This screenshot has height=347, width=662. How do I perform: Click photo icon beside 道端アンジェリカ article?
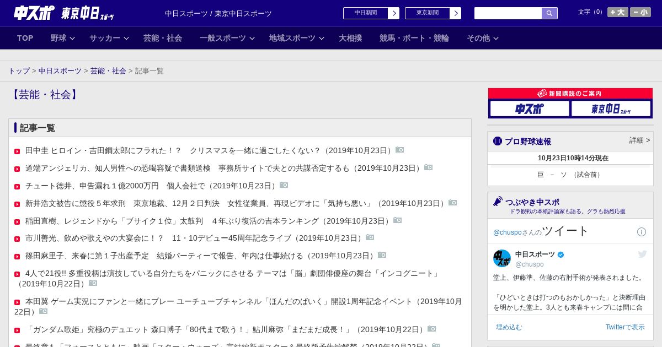coord(429,167)
